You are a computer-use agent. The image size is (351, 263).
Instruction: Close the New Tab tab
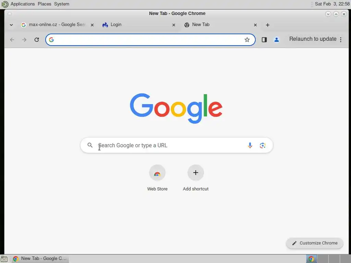(255, 25)
